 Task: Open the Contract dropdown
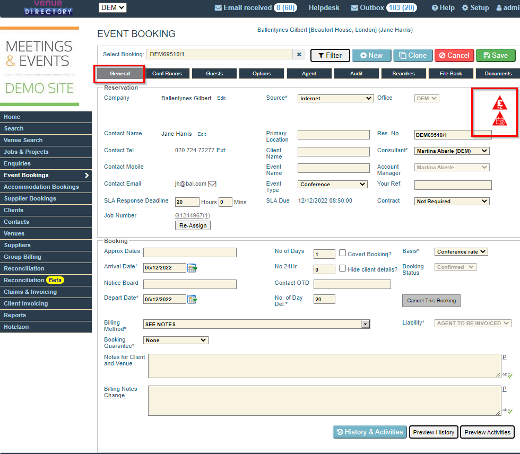point(452,201)
